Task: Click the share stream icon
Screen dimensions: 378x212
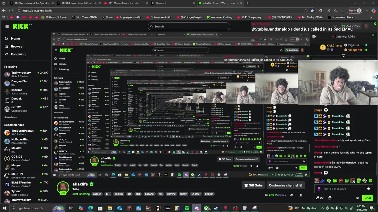Action: (291, 195)
